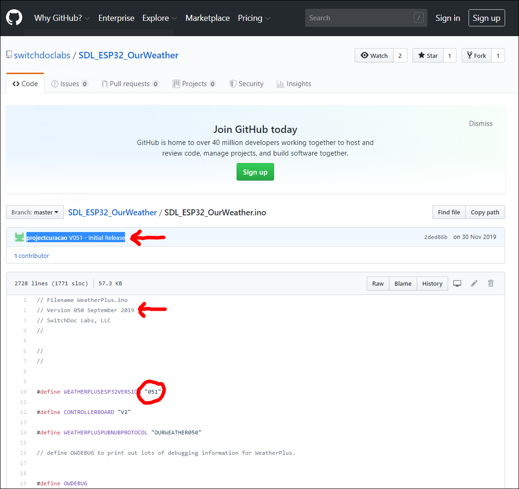Expand the Explore dropdown
The height and width of the screenshot is (489, 519).
pyautogui.click(x=160, y=18)
